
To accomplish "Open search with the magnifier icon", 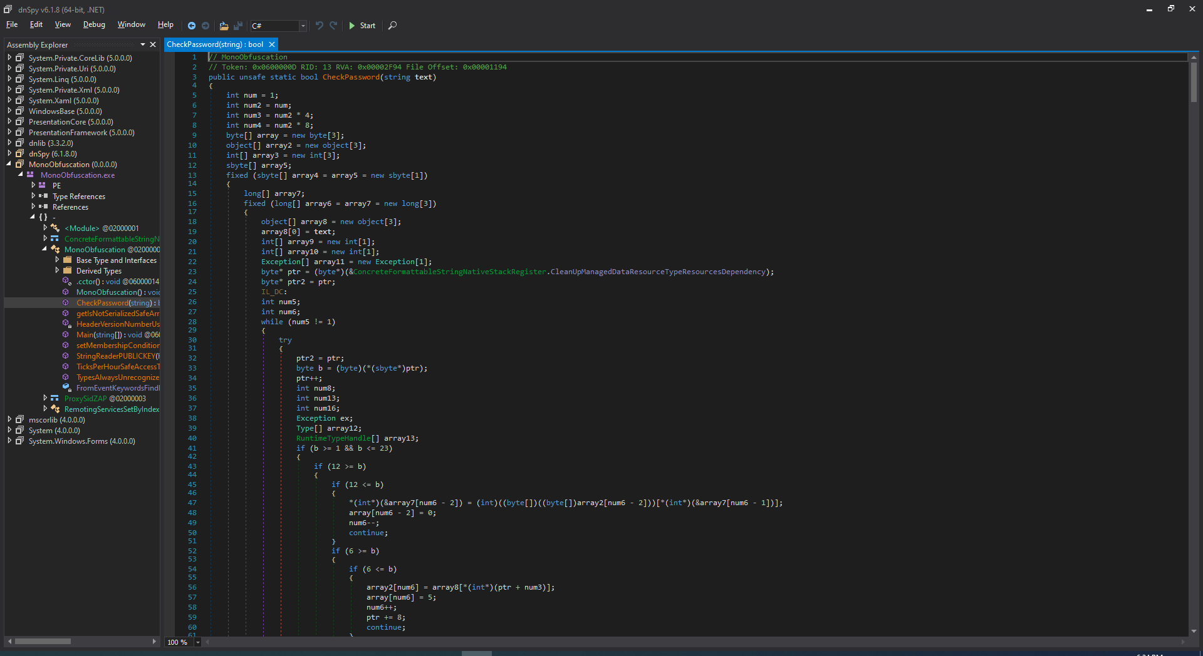I will pos(392,26).
